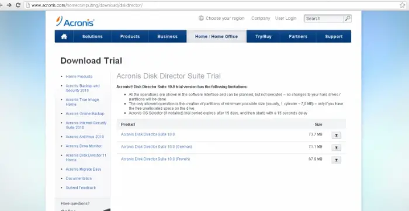Open the Company link

[261, 18]
